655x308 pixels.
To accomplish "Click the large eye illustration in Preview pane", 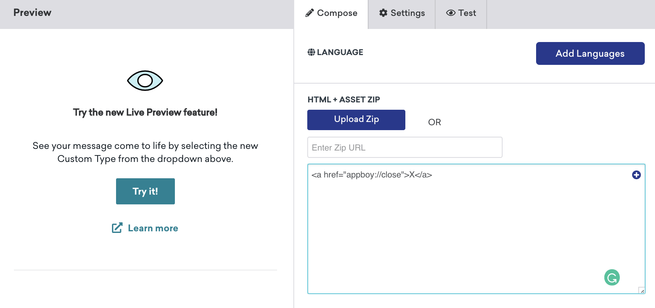I will (145, 80).
